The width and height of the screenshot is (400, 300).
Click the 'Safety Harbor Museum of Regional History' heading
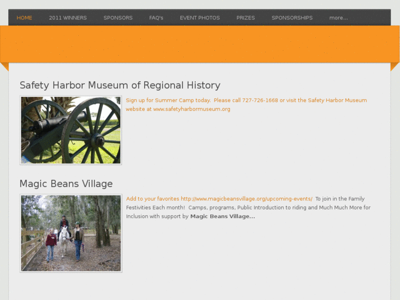(x=120, y=85)
